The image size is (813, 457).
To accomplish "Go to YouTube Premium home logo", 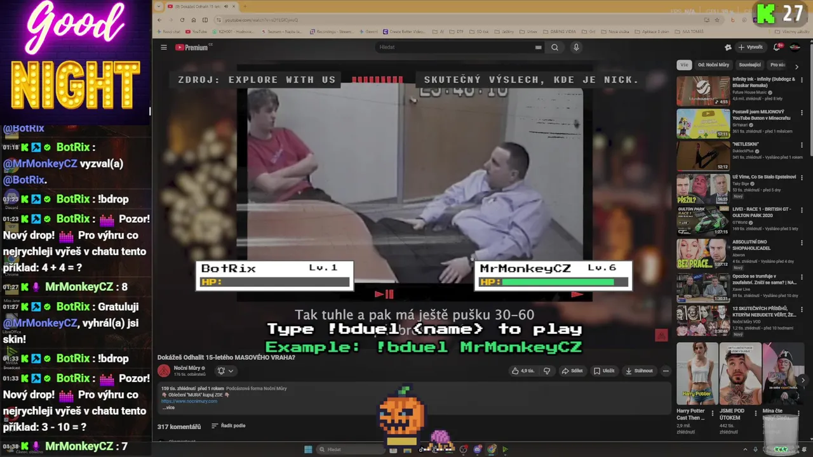I will (192, 48).
